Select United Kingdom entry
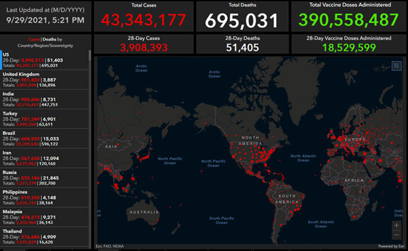The height and width of the screenshot is (251, 408). coord(44,79)
